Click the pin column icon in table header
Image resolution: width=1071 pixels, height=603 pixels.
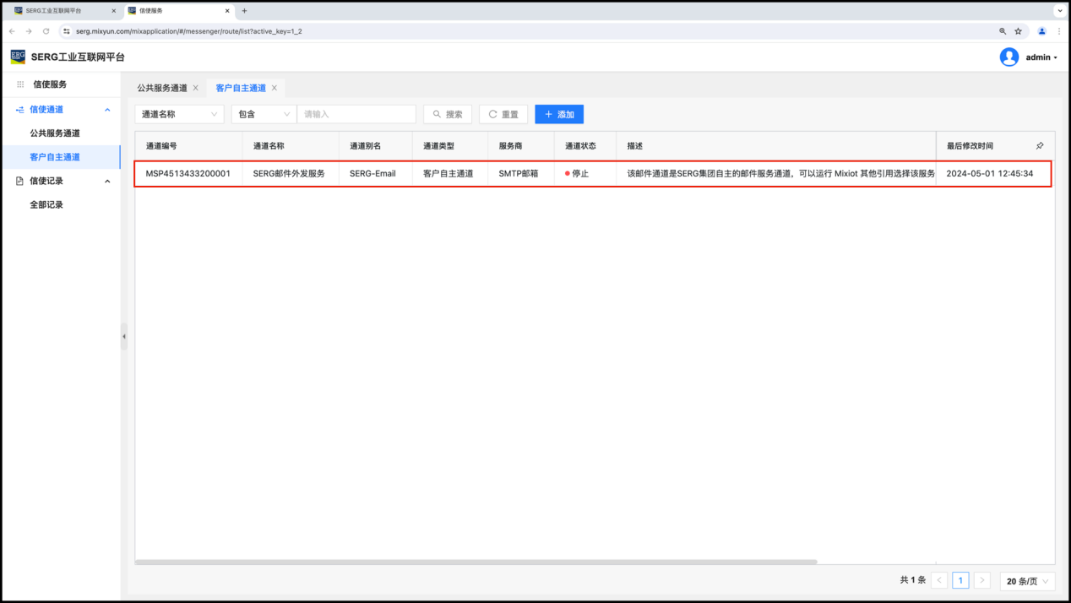click(1039, 146)
